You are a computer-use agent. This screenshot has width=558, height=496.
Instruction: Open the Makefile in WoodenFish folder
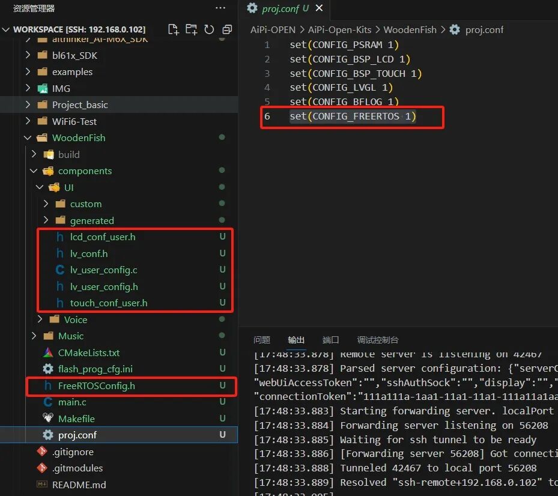pos(76,419)
